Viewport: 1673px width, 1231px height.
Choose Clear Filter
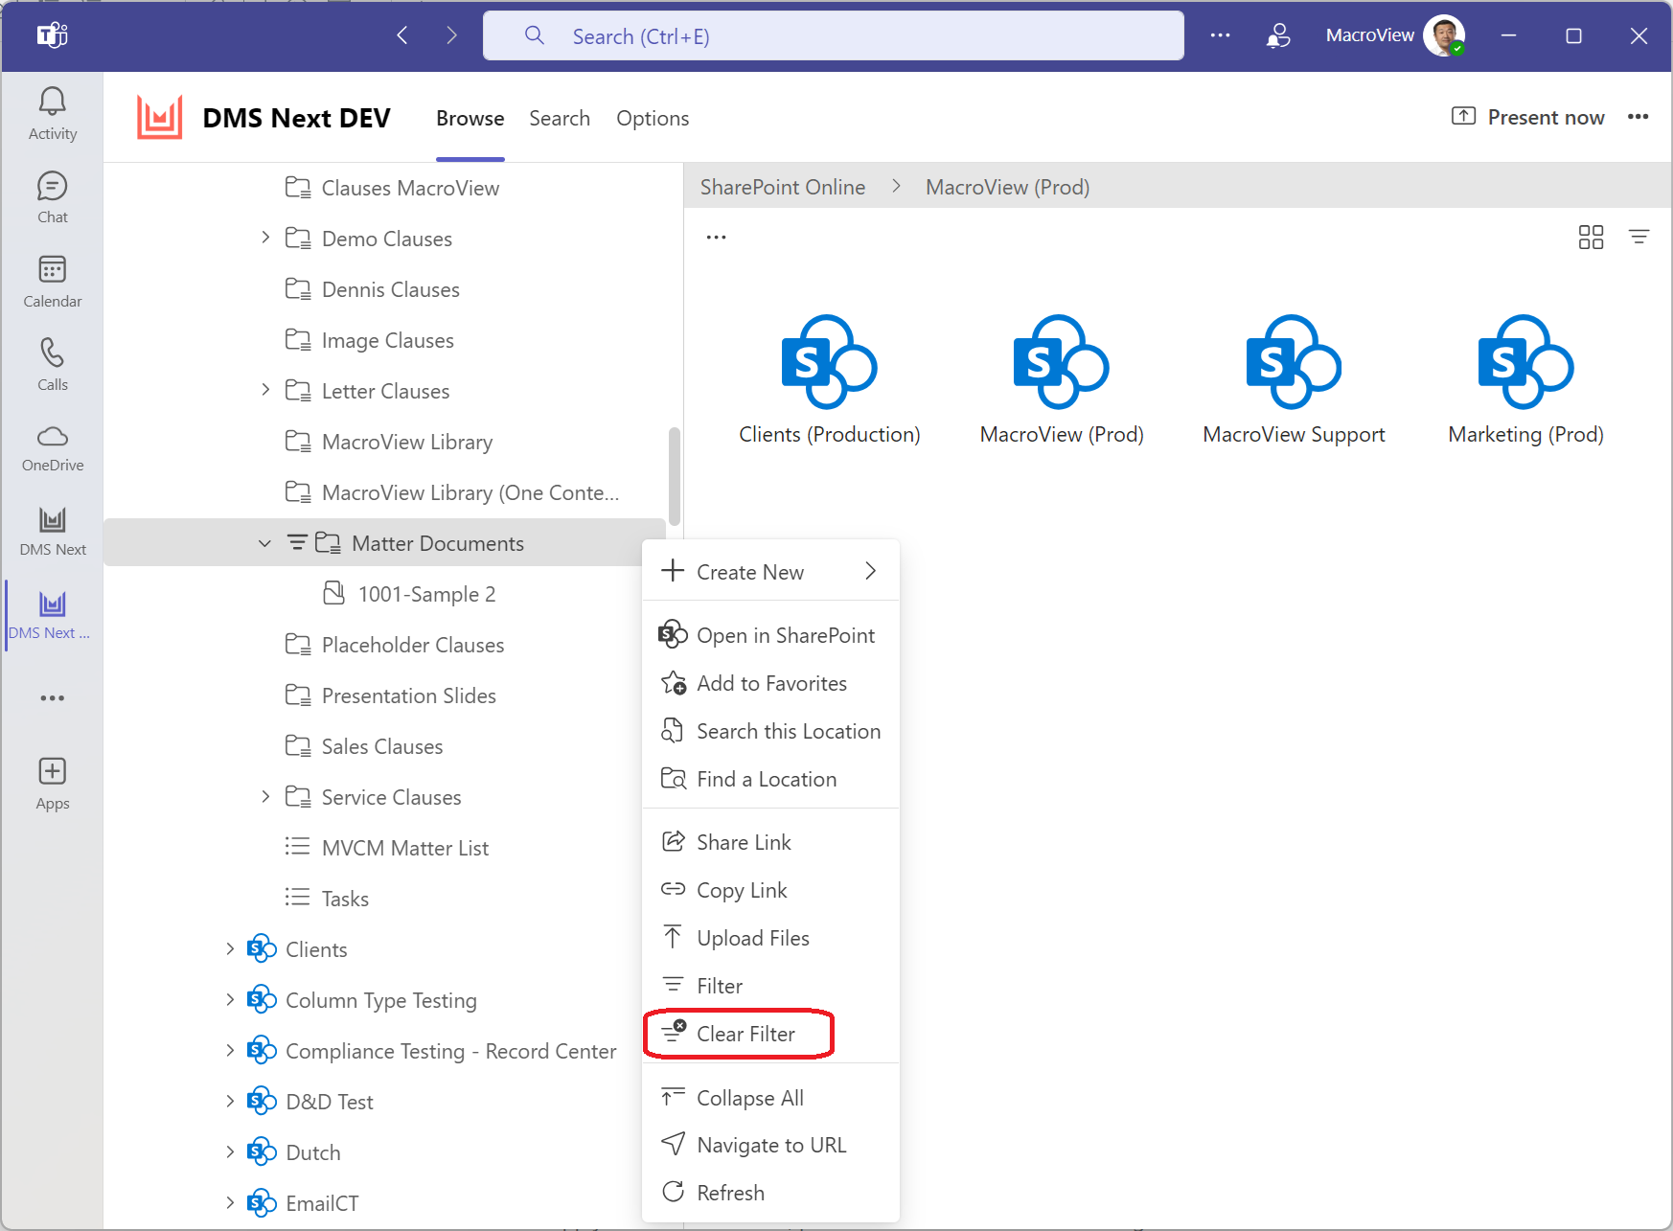770,1034
